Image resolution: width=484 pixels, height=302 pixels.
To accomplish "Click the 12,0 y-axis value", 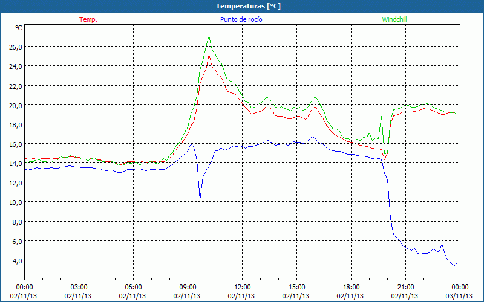I will 15,183.
